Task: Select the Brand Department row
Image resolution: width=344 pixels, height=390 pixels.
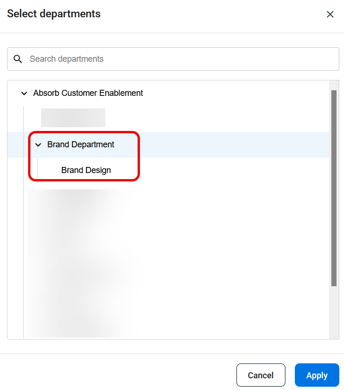Action: click(x=168, y=145)
